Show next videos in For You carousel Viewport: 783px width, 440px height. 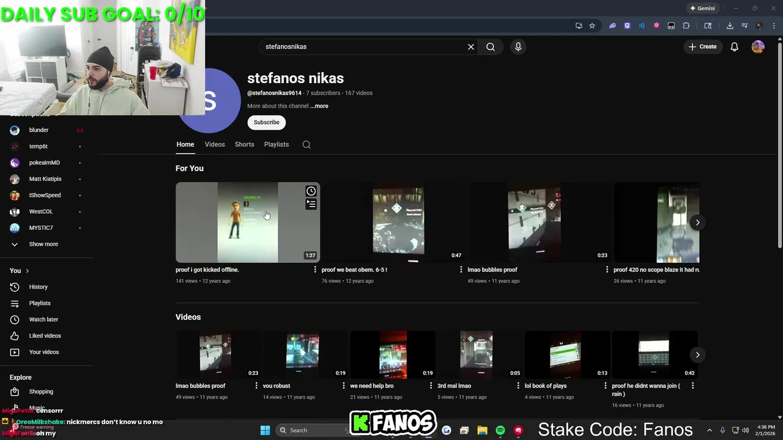point(697,222)
